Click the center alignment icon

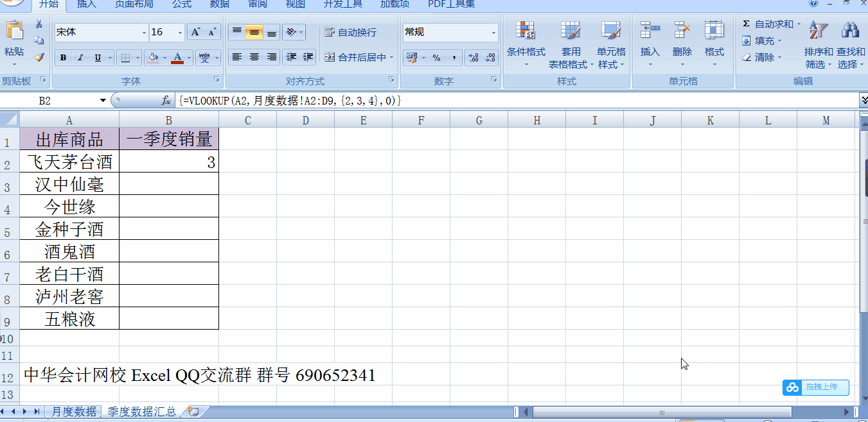coord(253,57)
